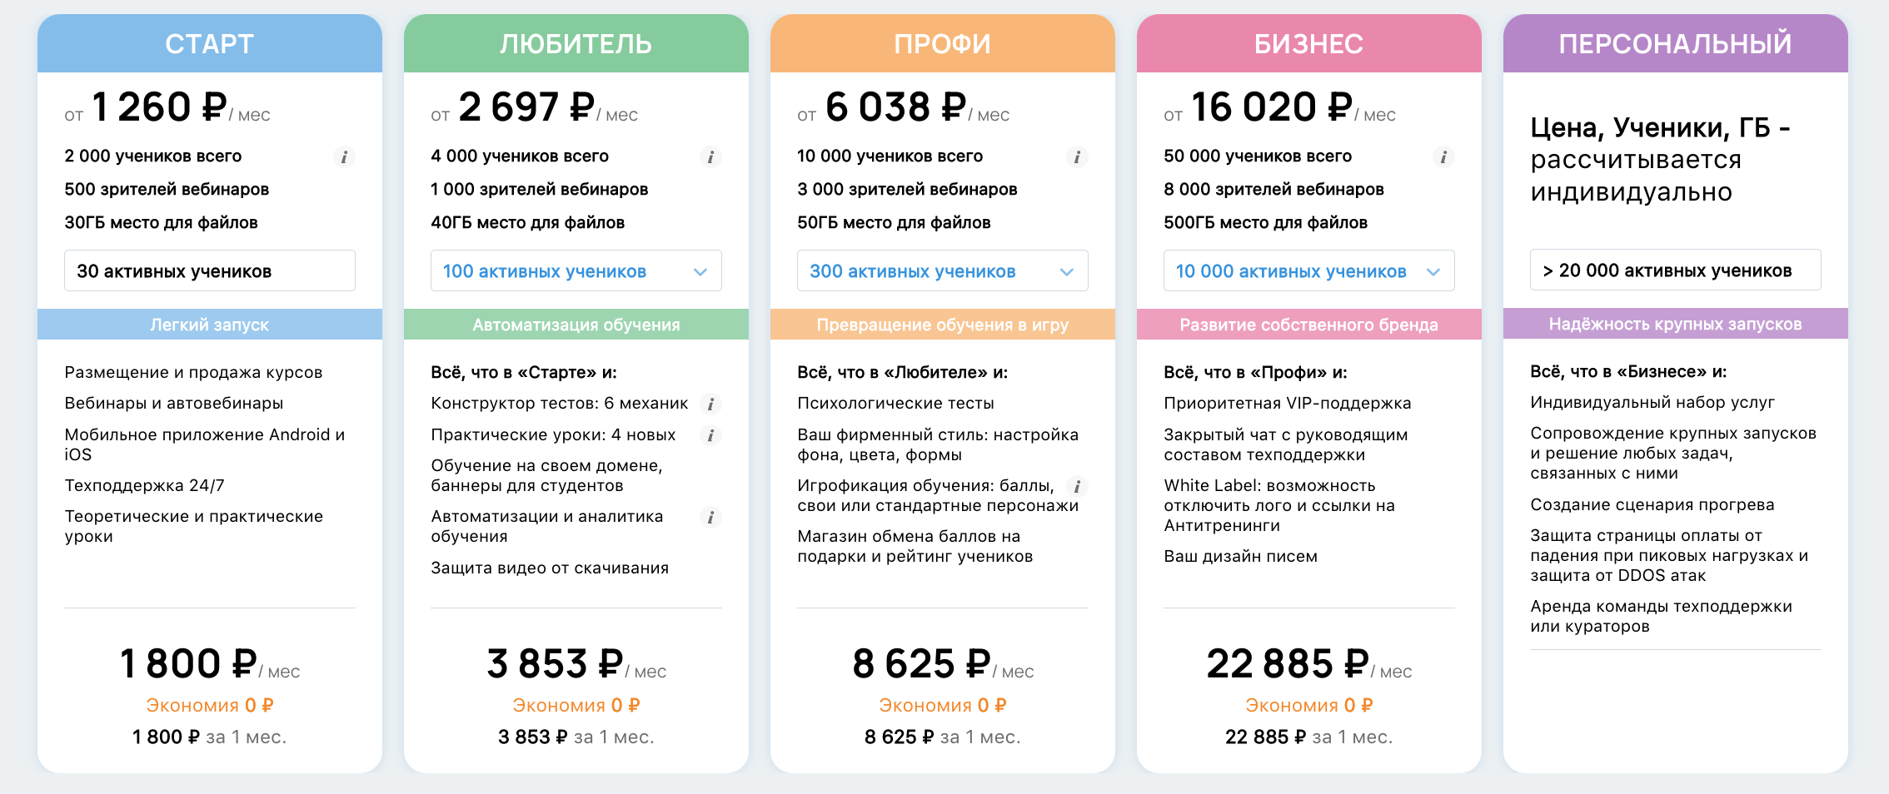Image resolution: width=1889 pixels, height=794 pixels.
Task: Open the 10 000 активных учеников dropdown
Action: [1308, 271]
